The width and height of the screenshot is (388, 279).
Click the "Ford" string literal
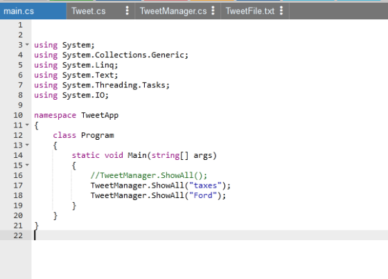click(x=203, y=195)
